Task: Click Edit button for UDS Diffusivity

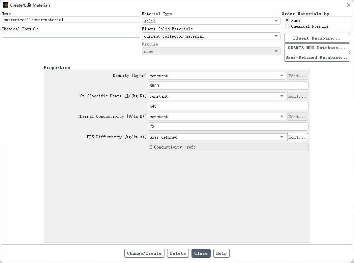Action: coord(298,137)
